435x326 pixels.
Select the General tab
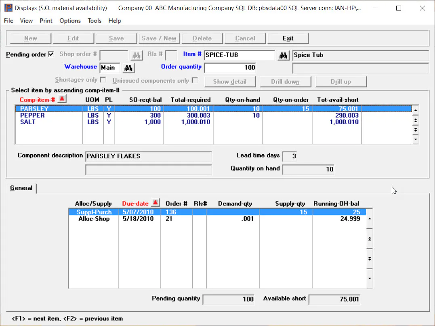pyautogui.click(x=21, y=188)
